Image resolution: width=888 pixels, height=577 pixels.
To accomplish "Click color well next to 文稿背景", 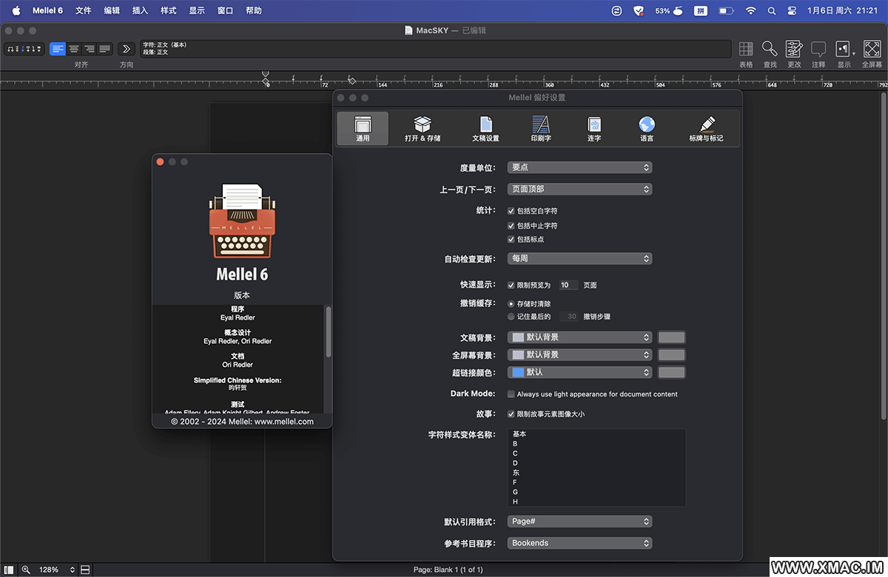I will coord(672,337).
